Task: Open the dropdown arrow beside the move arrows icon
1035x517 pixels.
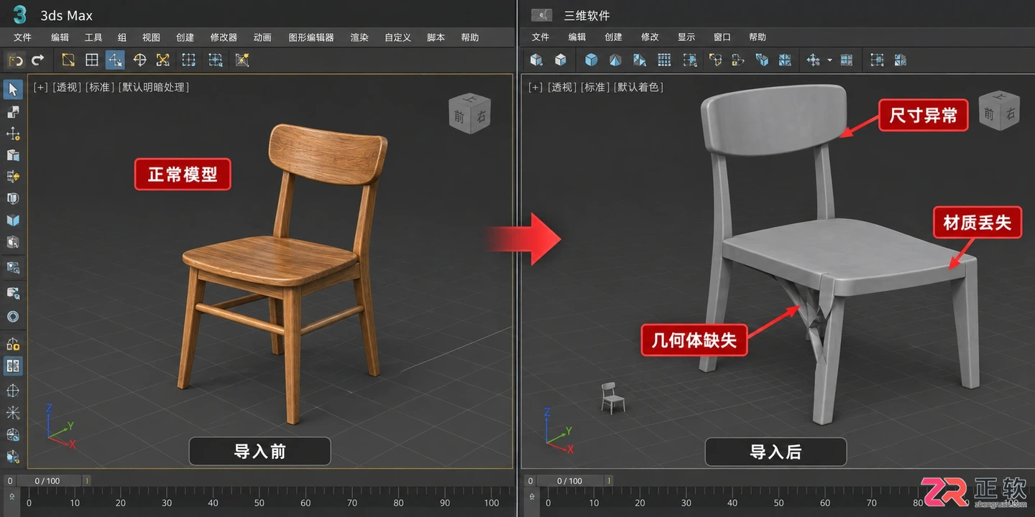Action: click(x=829, y=60)
